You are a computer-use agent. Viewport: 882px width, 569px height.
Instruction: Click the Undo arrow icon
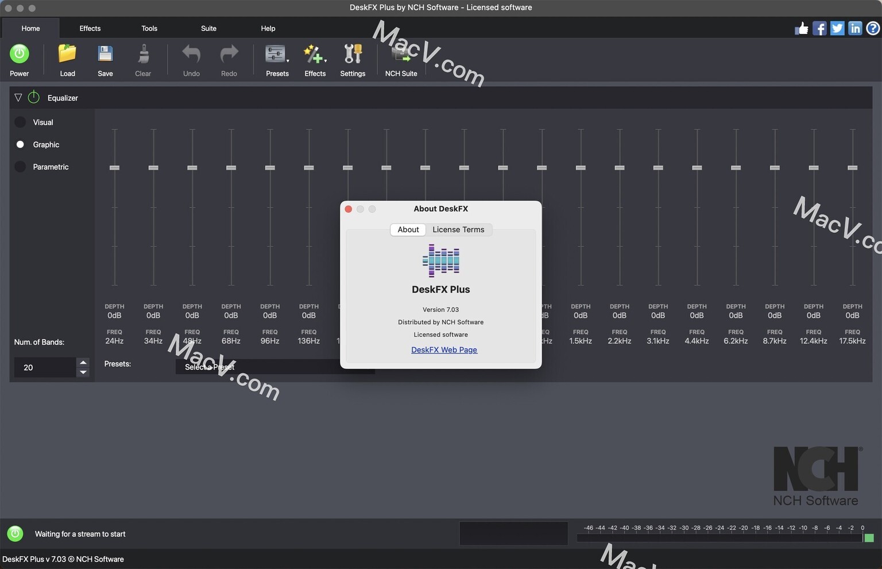coord(191,54)
